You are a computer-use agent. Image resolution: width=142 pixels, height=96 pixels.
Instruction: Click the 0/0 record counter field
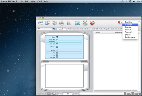click(x=68, y=94)
